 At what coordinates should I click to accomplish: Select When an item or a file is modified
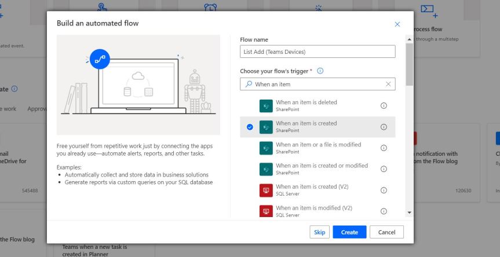pyautogui.click(x=318, y=148)
